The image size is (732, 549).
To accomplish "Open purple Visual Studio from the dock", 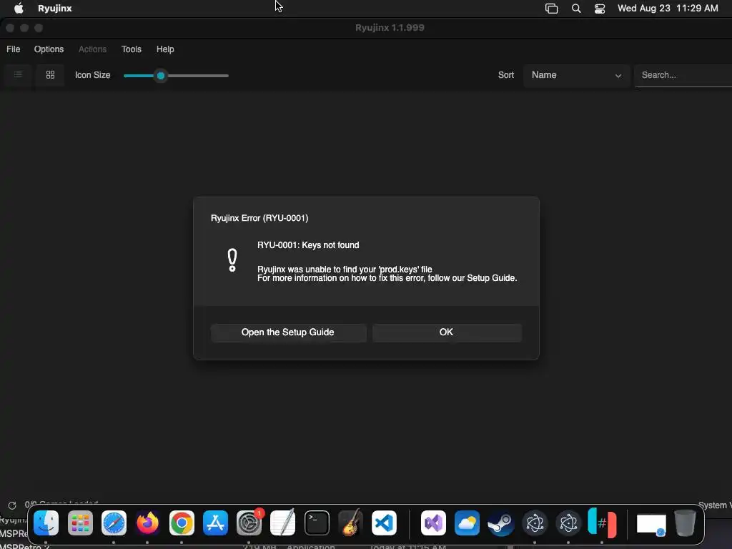I will 433,523.
